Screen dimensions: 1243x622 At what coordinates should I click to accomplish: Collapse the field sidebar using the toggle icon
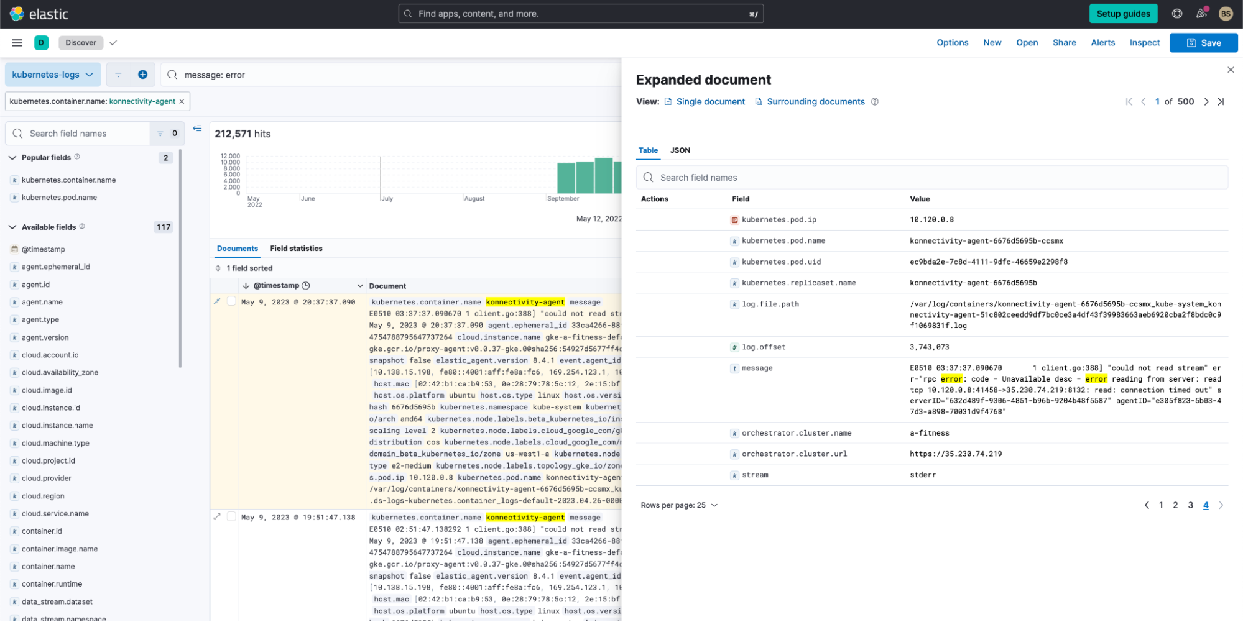pos(197,129)
